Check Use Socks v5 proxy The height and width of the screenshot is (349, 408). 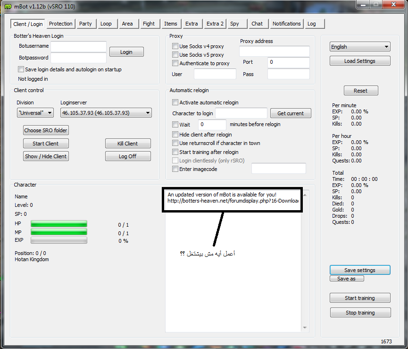(x=175, y=55)
